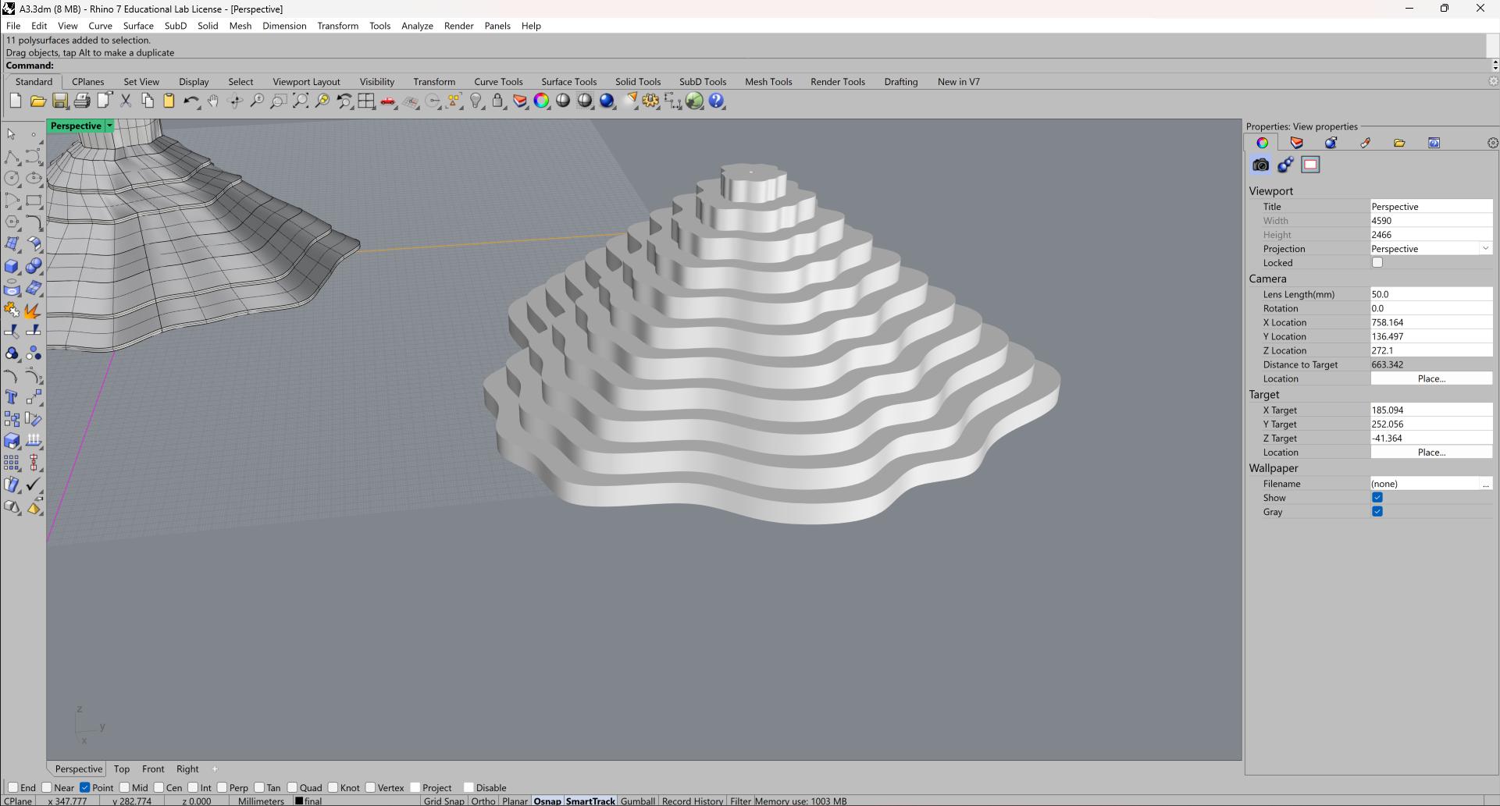Click the black layer color swatch 'final'
The width and height of the screenshot is (1500, 806).
[x=299, y=801]
